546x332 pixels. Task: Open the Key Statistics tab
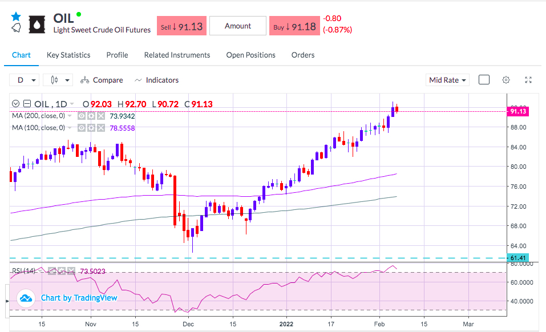point(68,55)
